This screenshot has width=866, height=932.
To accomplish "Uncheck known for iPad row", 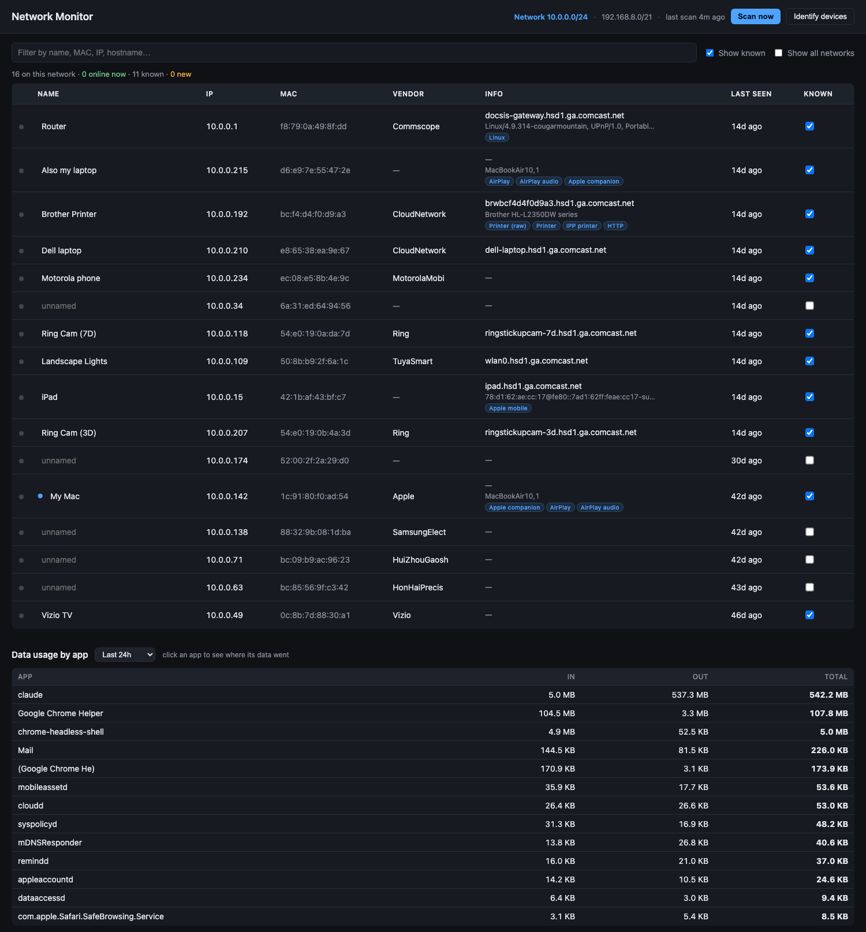I will coord(809,397).
